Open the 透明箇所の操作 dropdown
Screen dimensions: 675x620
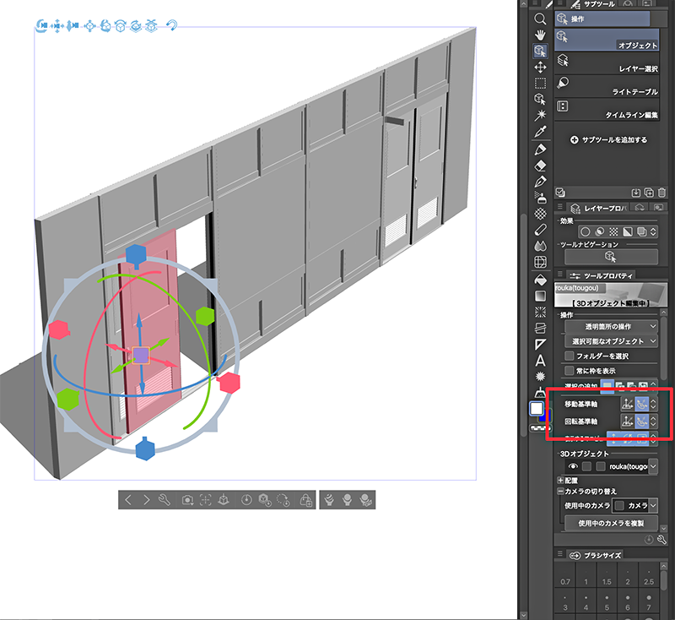coord(611,326)
